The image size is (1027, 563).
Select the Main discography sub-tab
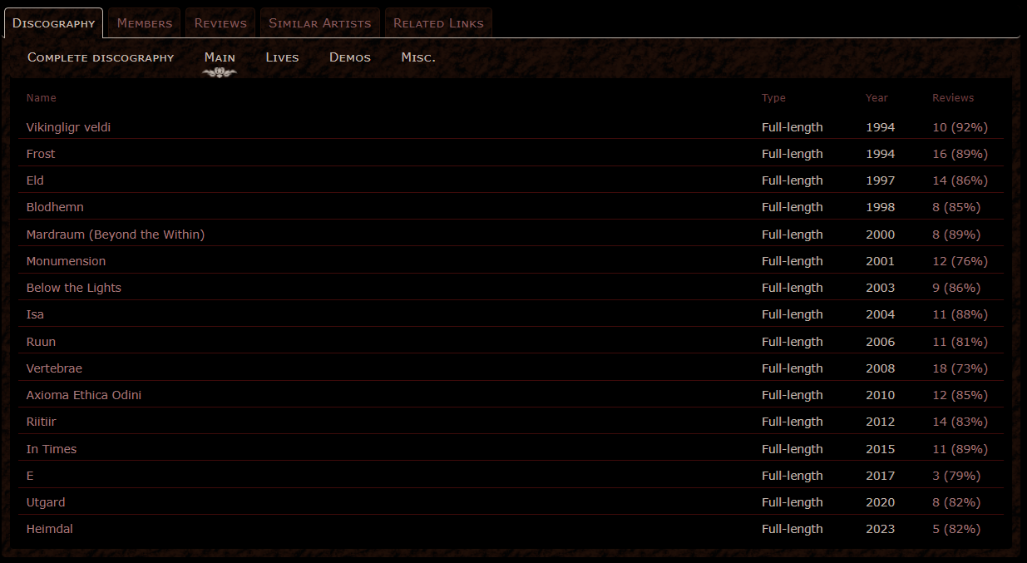point(220,57)
